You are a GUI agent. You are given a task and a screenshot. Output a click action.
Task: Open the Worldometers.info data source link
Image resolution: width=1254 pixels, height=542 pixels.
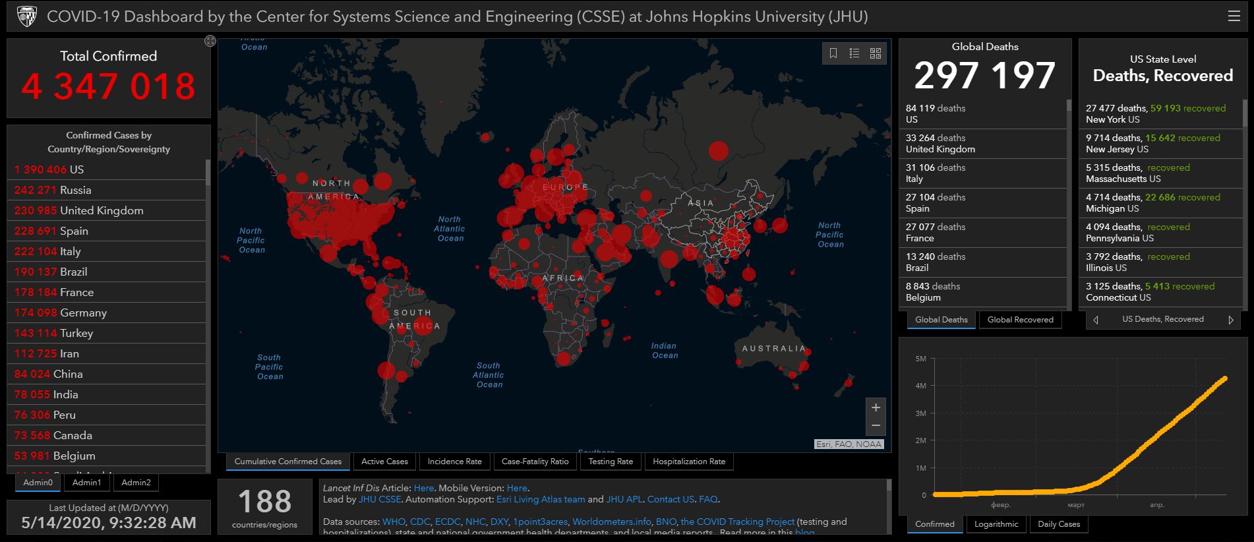611,522
